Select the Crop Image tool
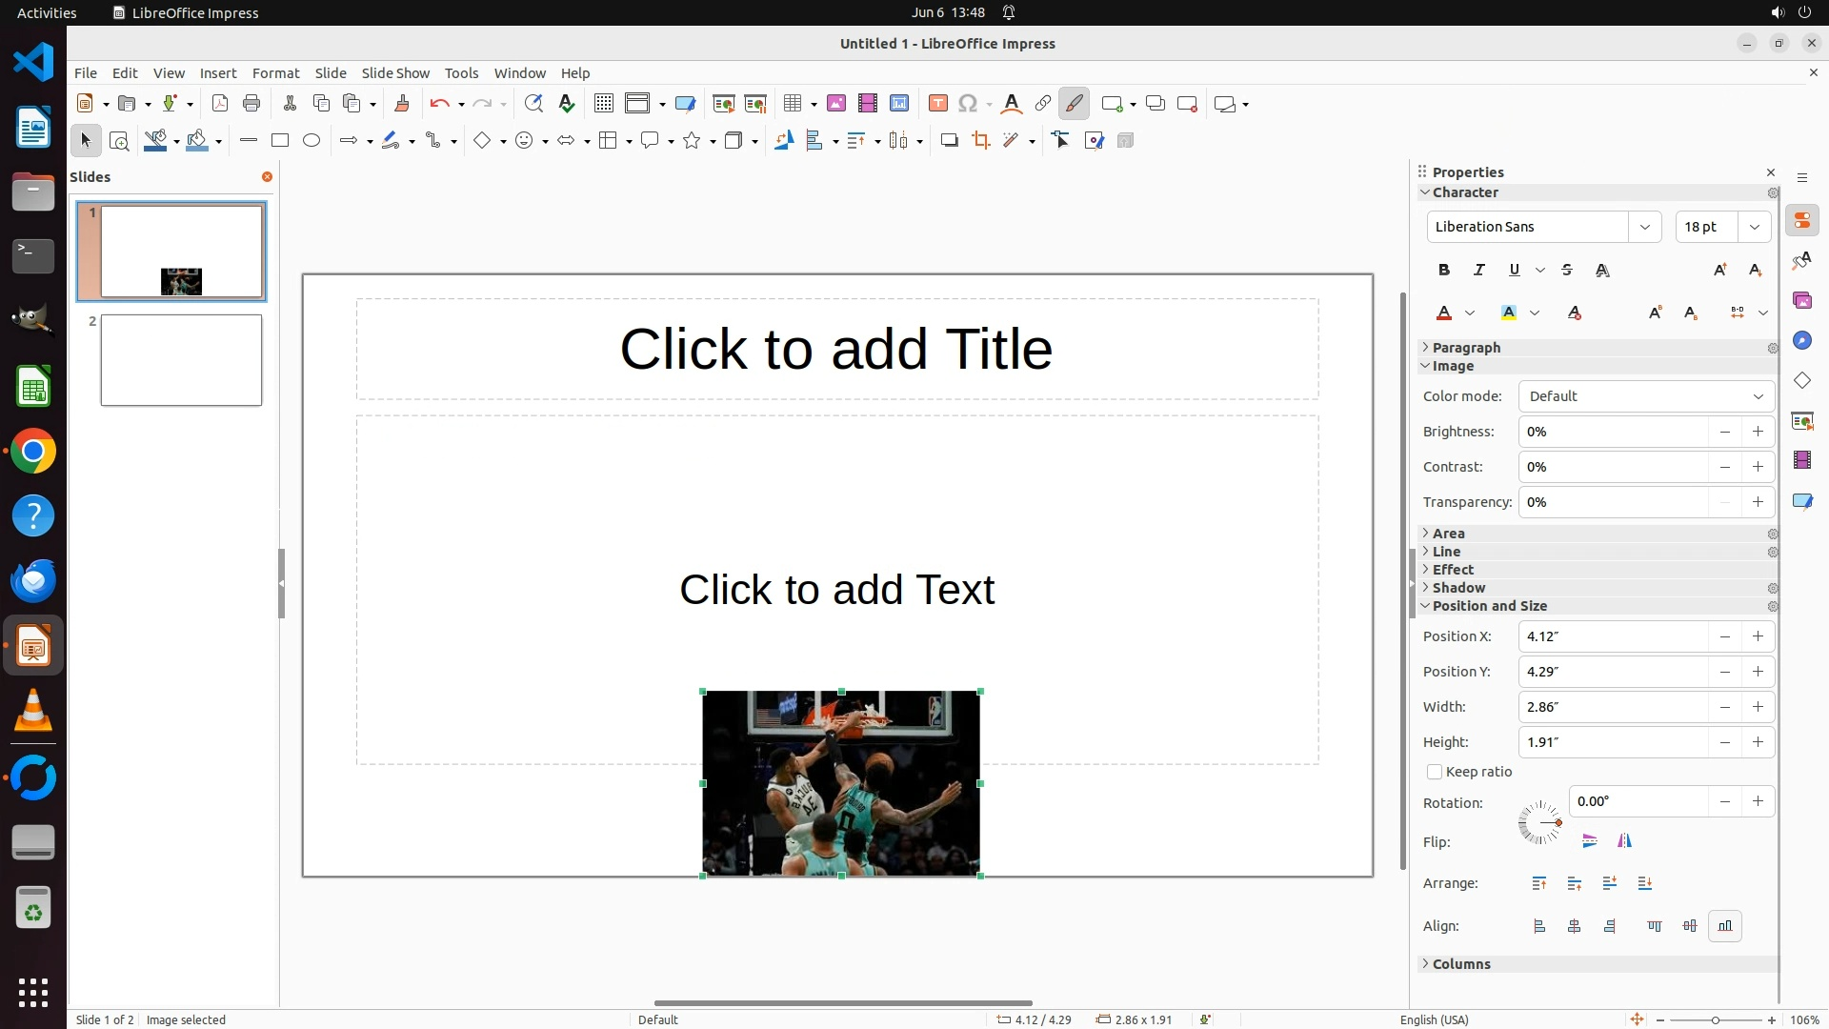1829x1029 pixels. [980, 141]
